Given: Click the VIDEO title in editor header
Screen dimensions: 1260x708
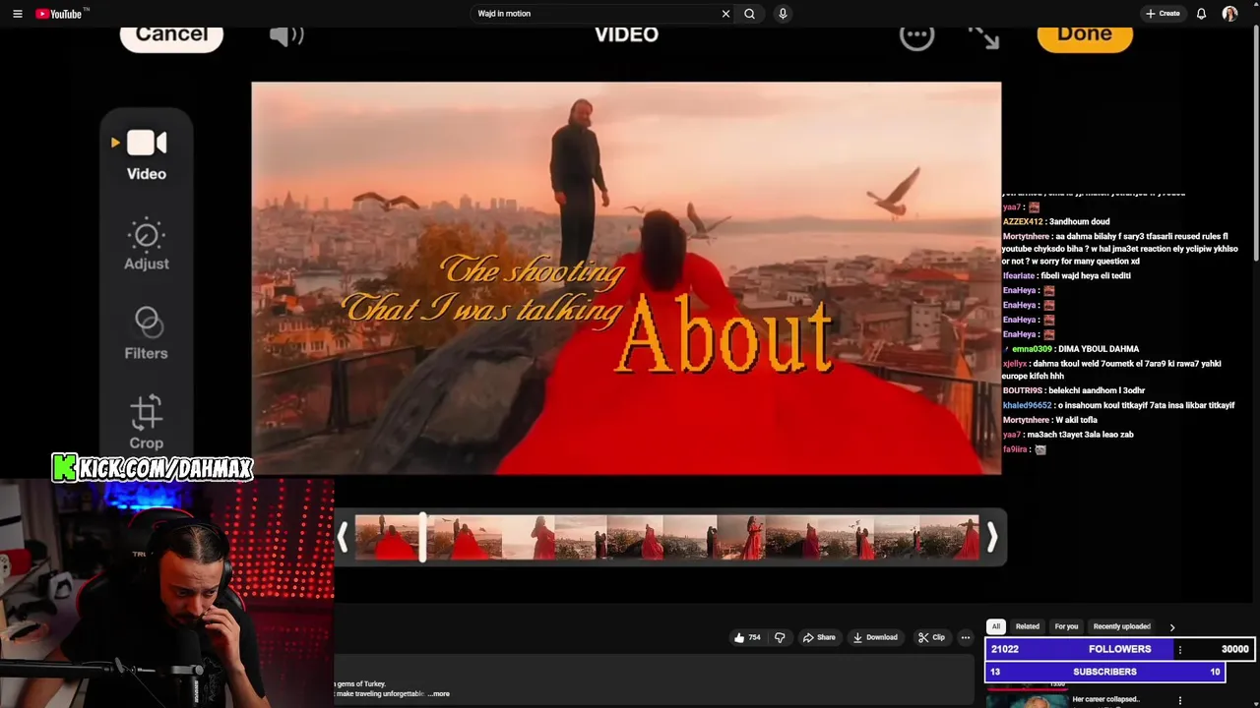Looking at the screenshot, I should click(x=626, y=34).
